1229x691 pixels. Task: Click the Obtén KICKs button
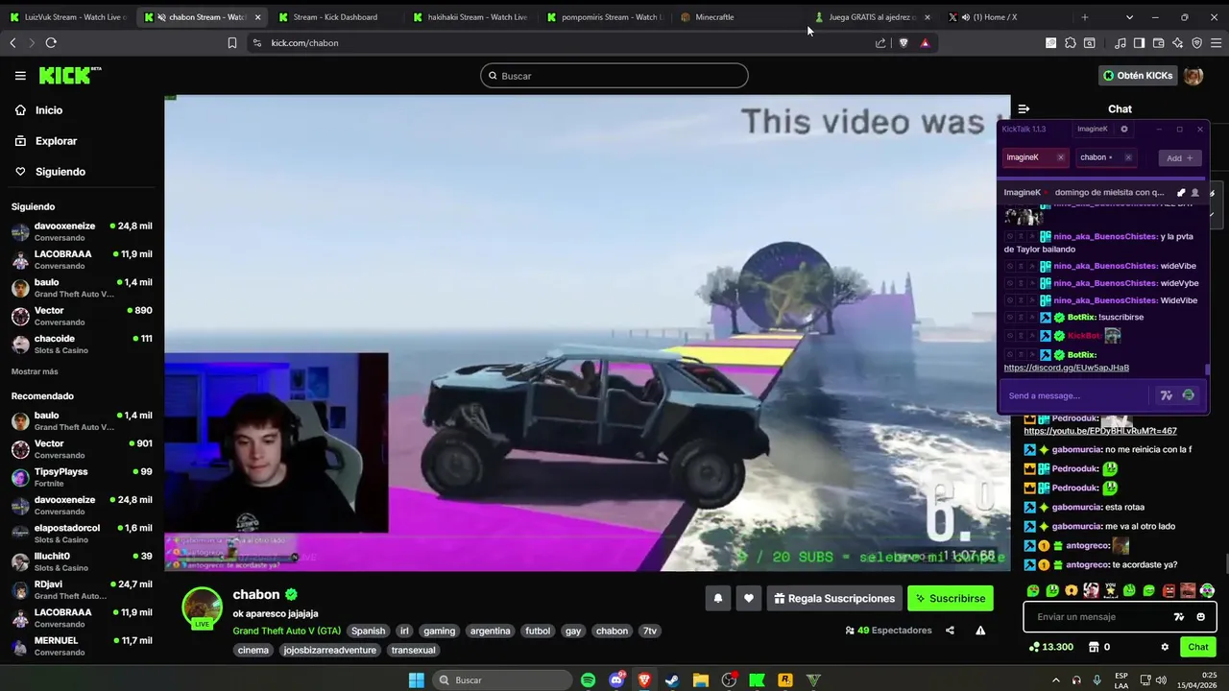coord(1138,76)
